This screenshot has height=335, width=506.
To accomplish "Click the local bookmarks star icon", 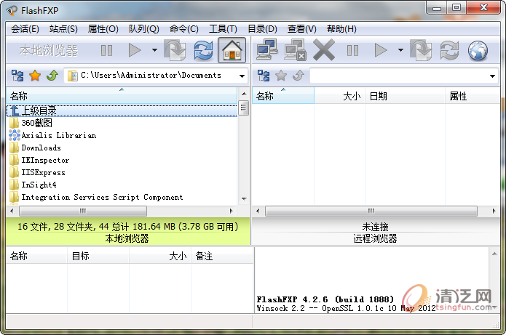I will (x=34, y=76).
